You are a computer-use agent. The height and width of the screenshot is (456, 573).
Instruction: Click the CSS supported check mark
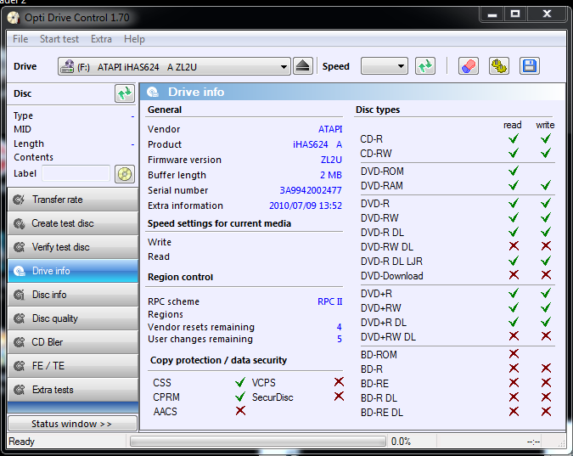(x=240, y=382)
